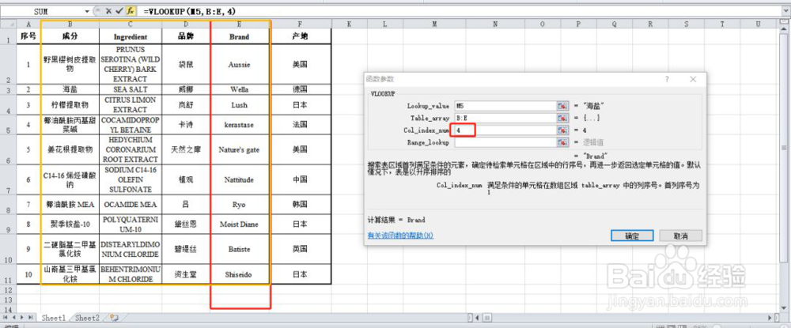Select column F header

point(301,24)
